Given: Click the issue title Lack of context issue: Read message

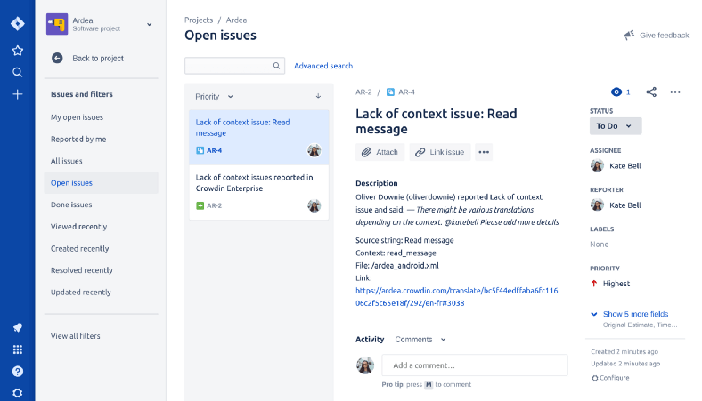Looking at the screenshot, I should (436, 121).
